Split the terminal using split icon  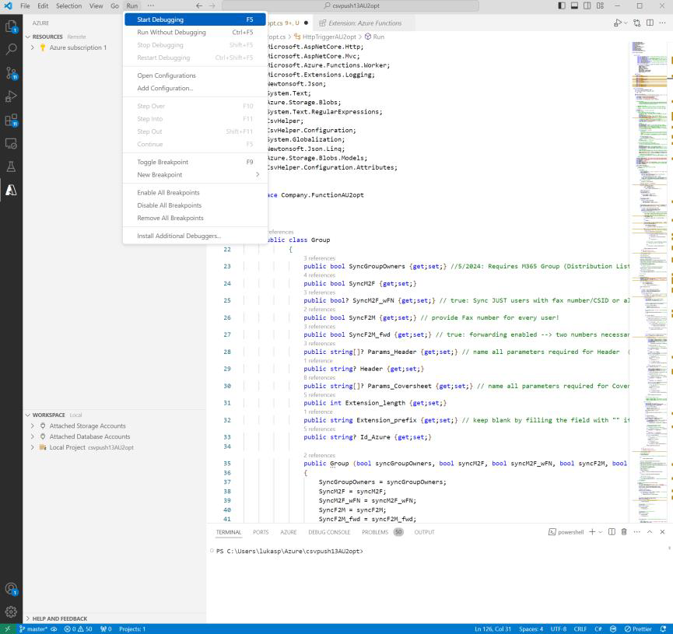(x=612, y=532)
